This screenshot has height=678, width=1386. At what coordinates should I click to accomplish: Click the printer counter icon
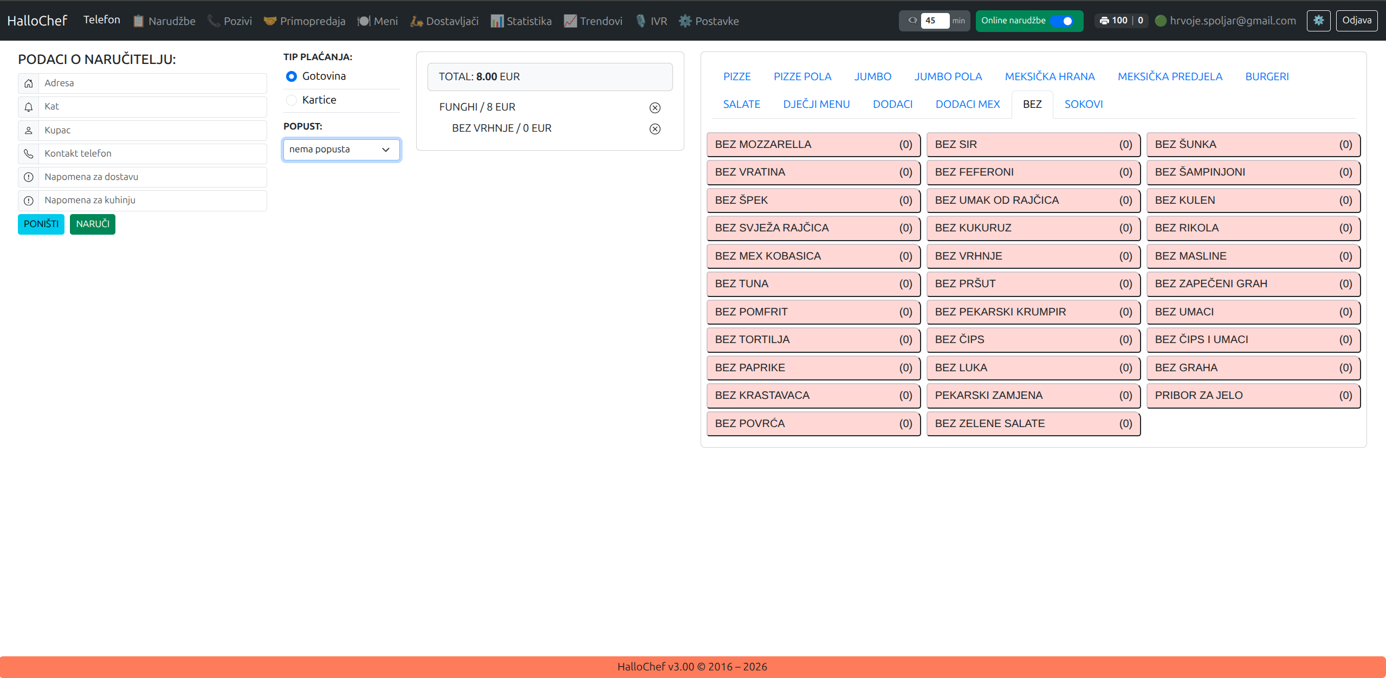tap(1104, 21)
